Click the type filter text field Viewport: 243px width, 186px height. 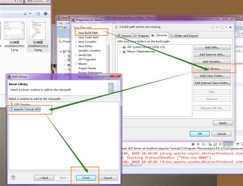(91, 27)
